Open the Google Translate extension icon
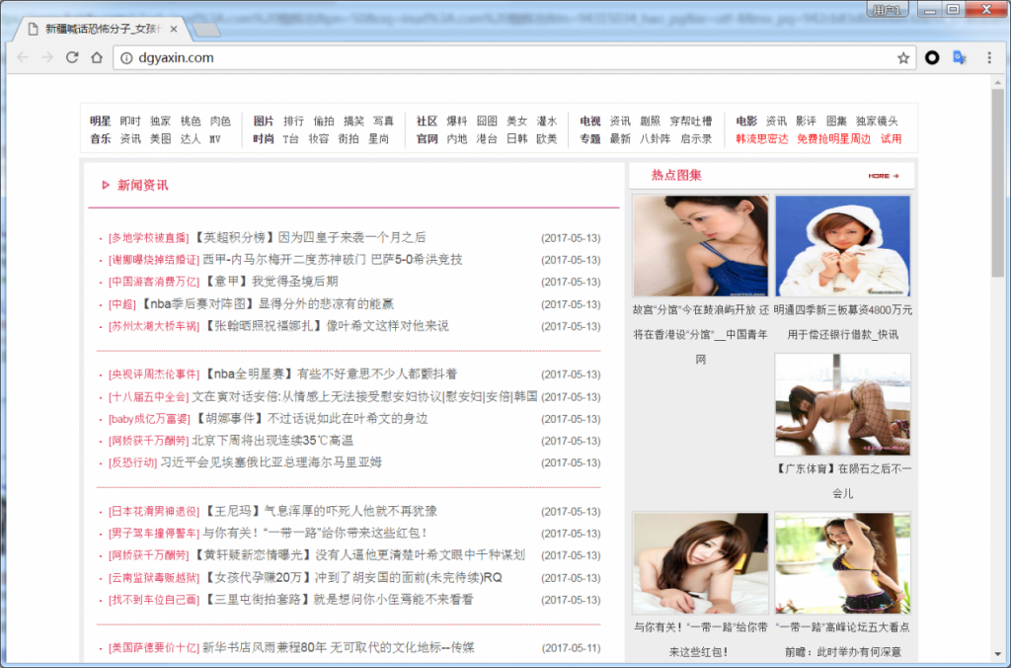1011x668 pixels. tap(960, 58)
